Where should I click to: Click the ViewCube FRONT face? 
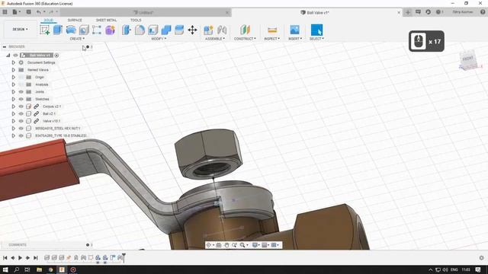(x=467, y=59)
